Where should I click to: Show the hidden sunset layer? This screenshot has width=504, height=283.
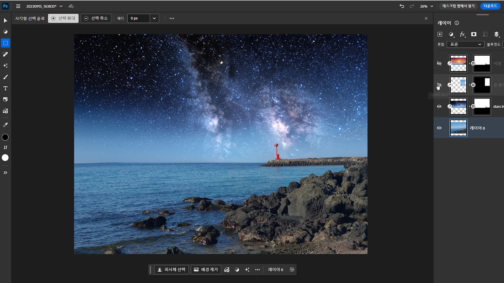coord(439,63)
